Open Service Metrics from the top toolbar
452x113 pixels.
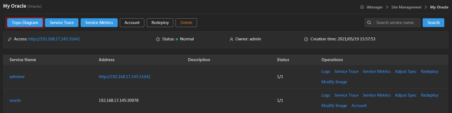[99, 23]
